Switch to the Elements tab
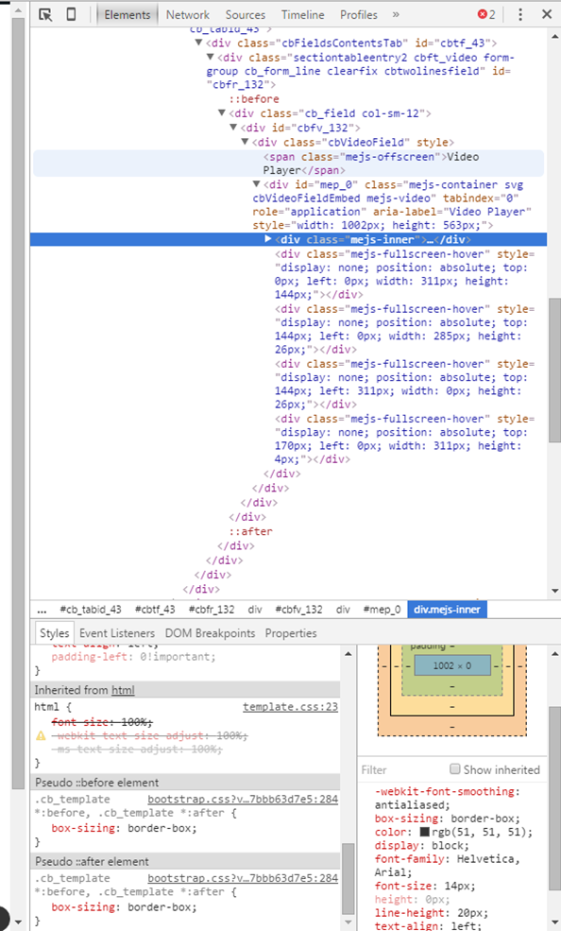Image resolution: width=561 pixels, height=931 pixels. click(127, 15)
